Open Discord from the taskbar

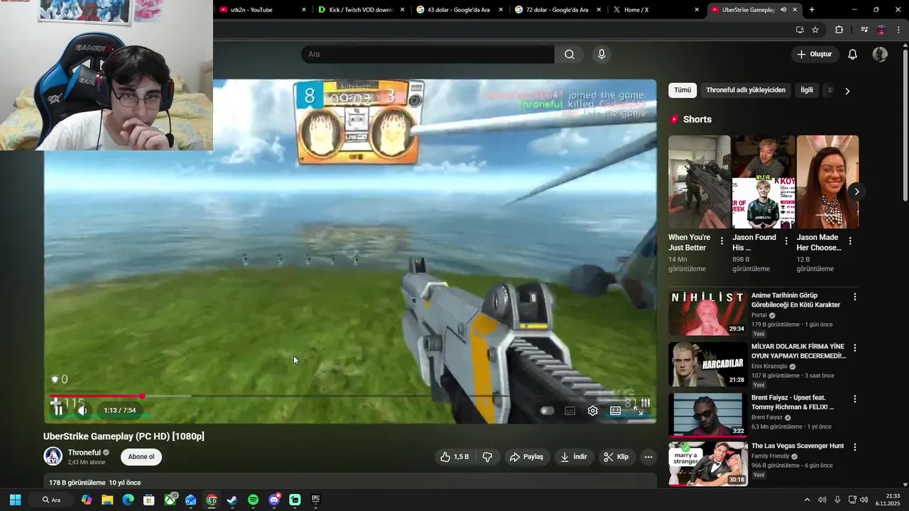(274, 500)
